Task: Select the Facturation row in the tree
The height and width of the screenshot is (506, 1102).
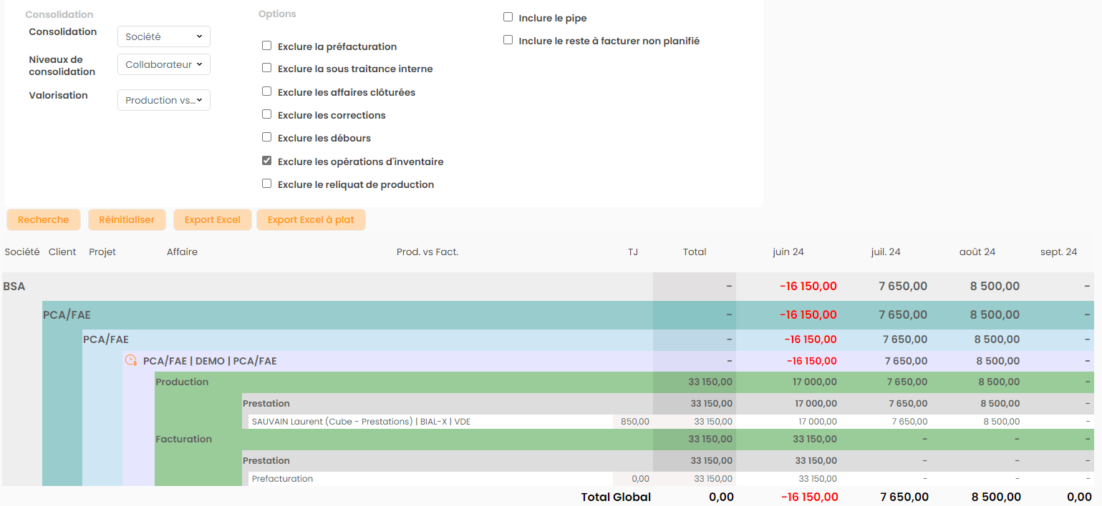Action: click(x=183, y=439)
